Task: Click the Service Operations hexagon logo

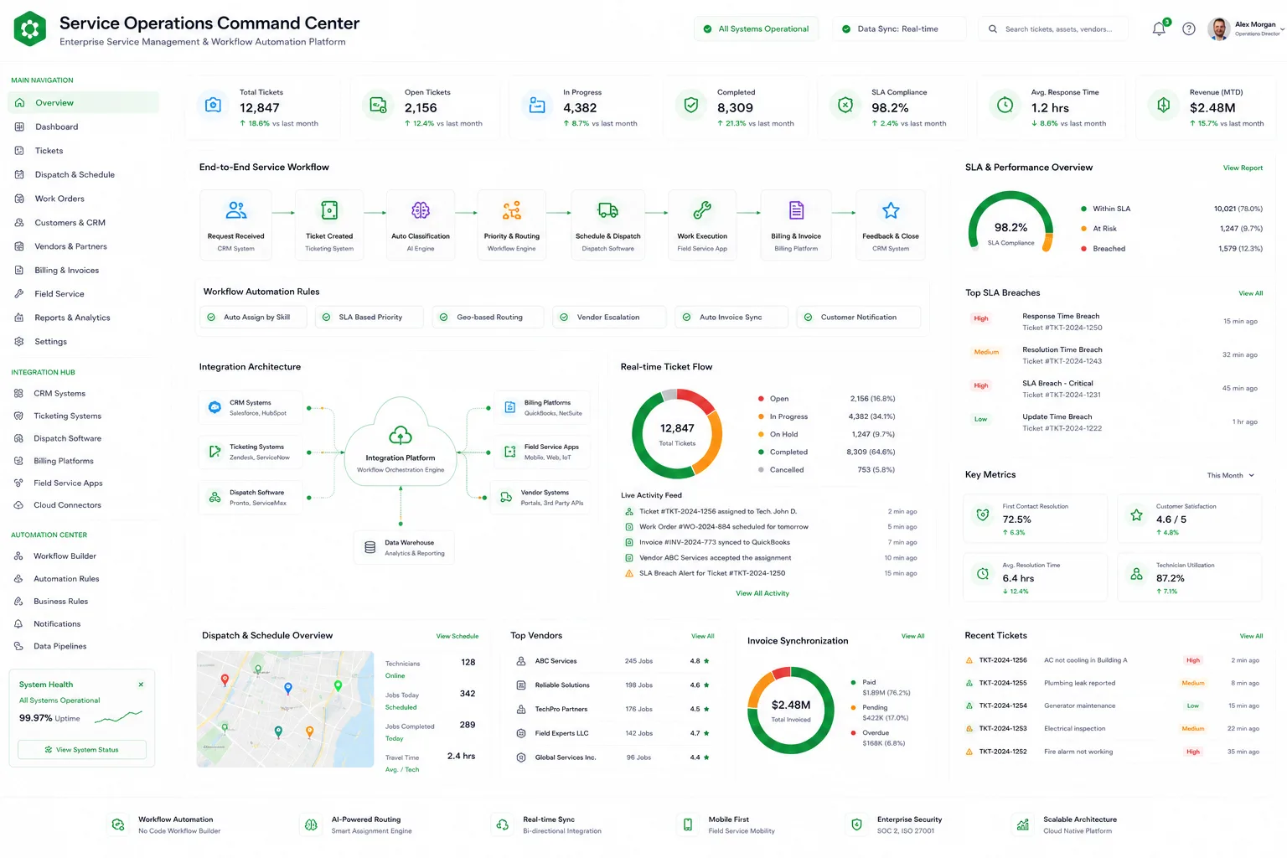Action: click(30, 28)
